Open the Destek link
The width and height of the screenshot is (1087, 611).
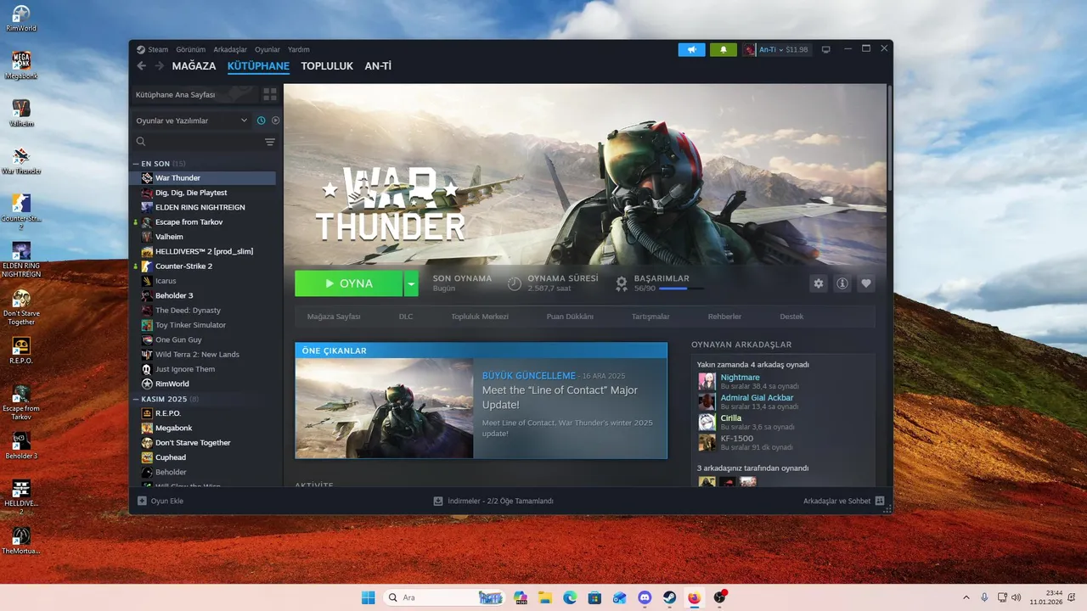click(791, 317)
